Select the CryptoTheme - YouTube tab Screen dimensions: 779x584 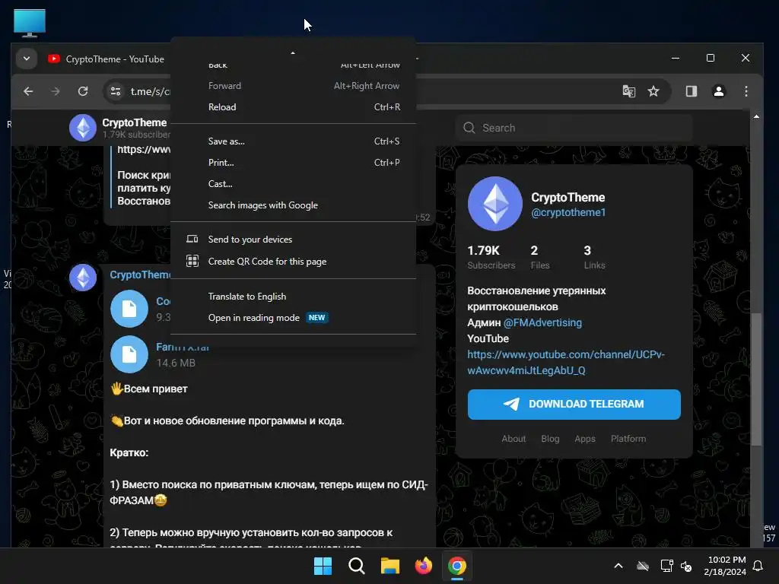coord(106,59)
